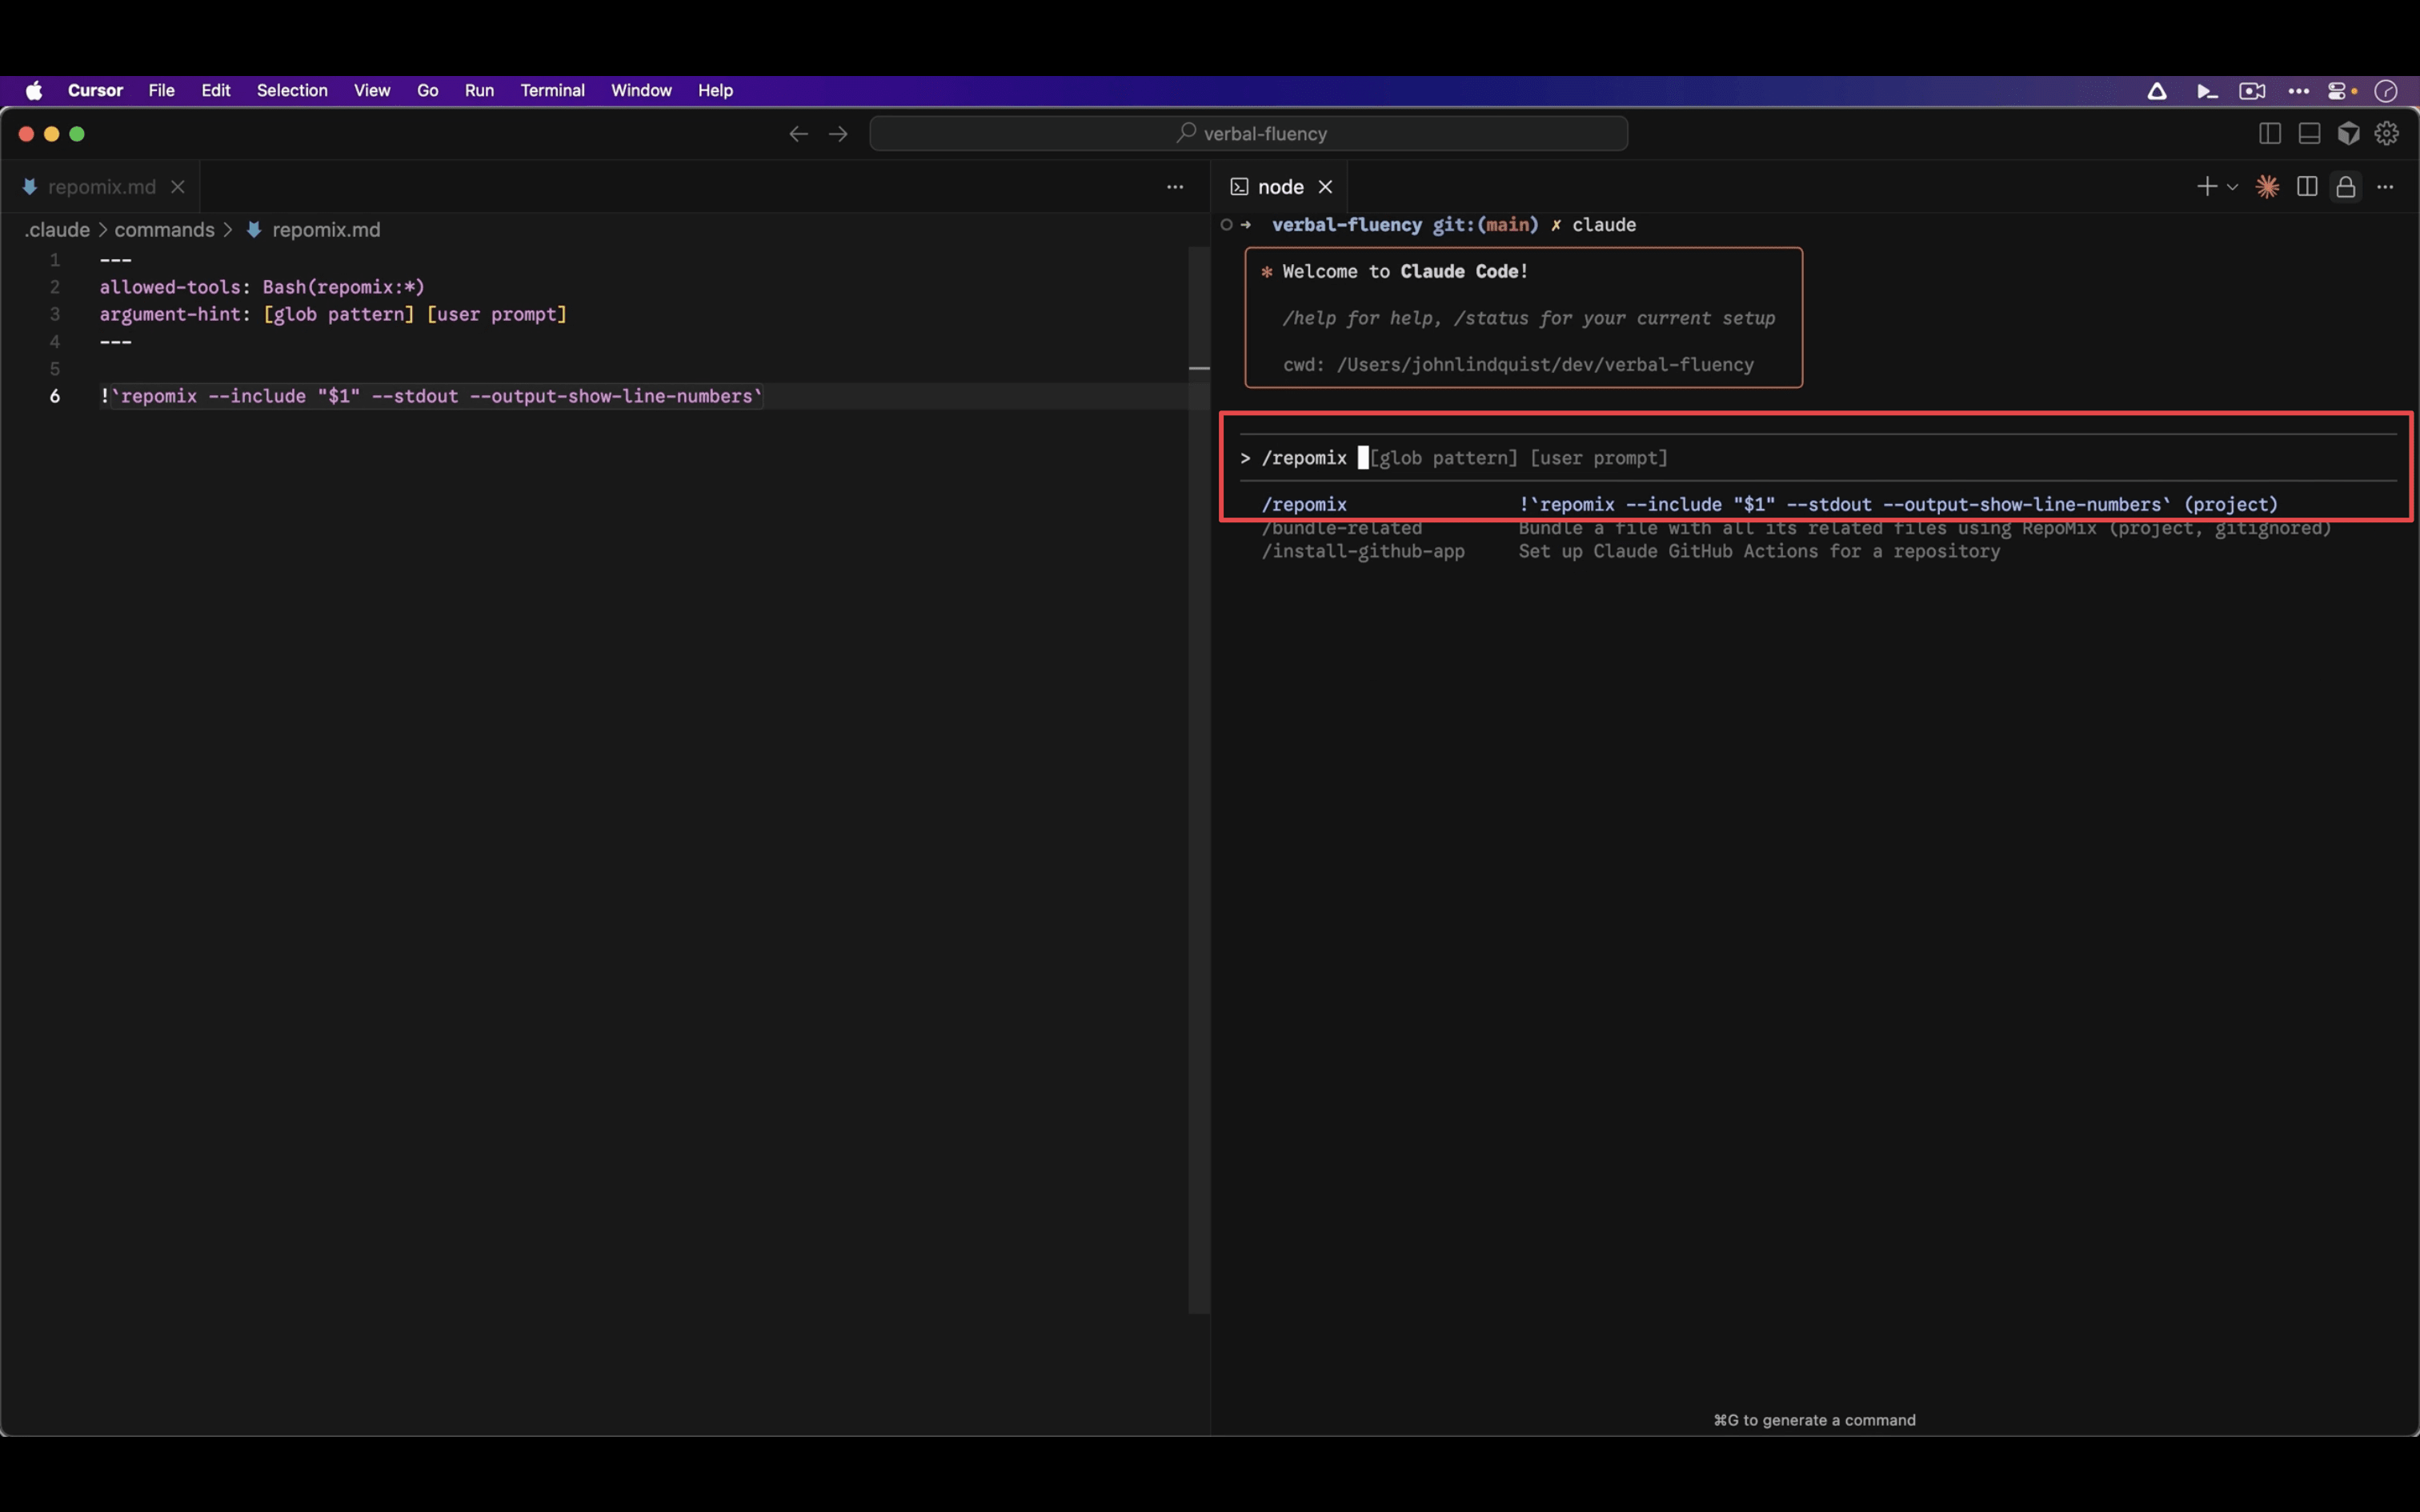Click the repomix --include command on line 6

pos(431,396)
